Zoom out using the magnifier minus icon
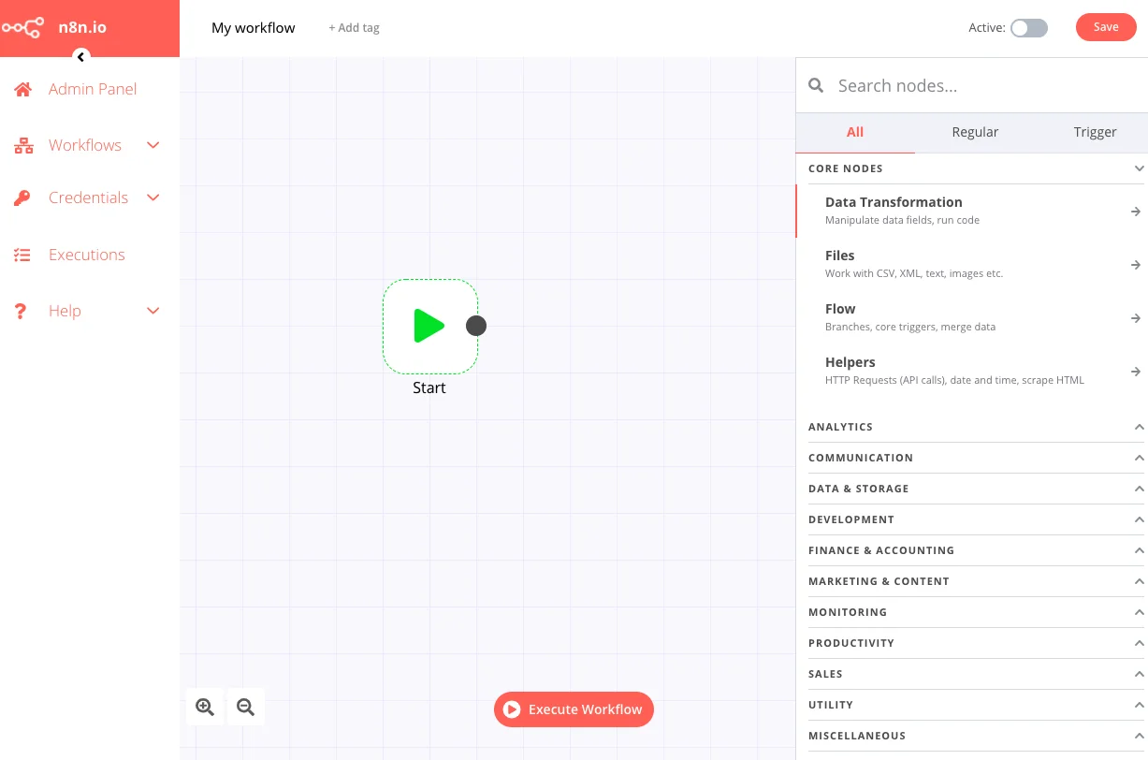 (245, 707)
